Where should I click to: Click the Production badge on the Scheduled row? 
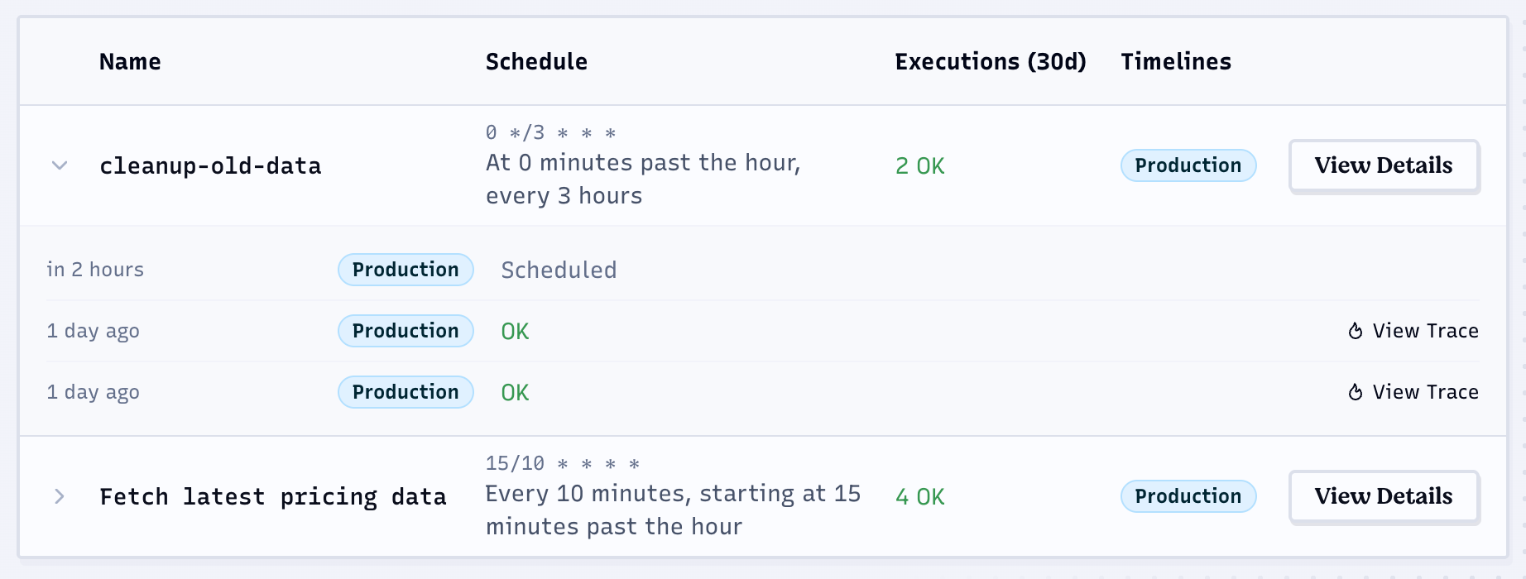coord(405,269)
